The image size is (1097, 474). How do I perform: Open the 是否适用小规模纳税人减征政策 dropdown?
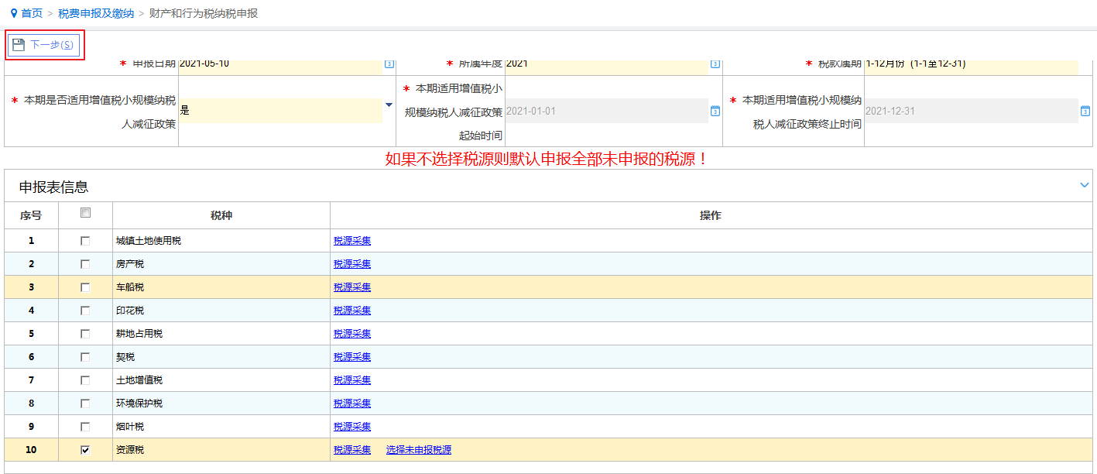point(389,105)
